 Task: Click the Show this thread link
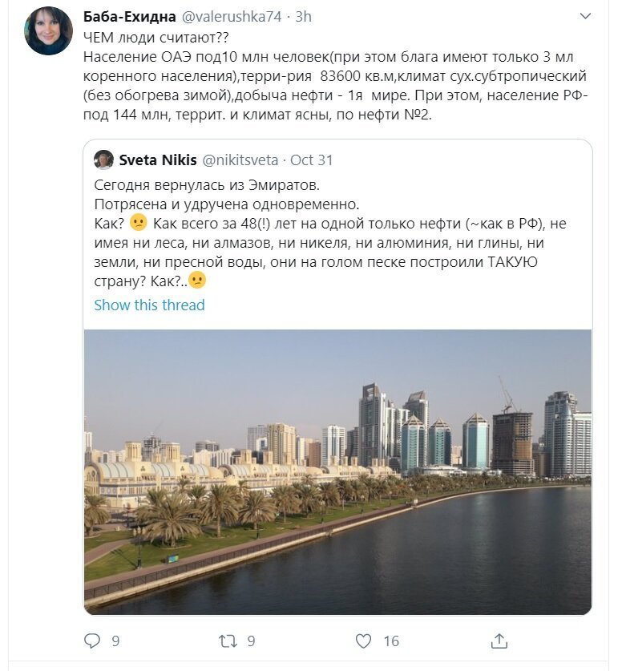(x=149, y=305)
